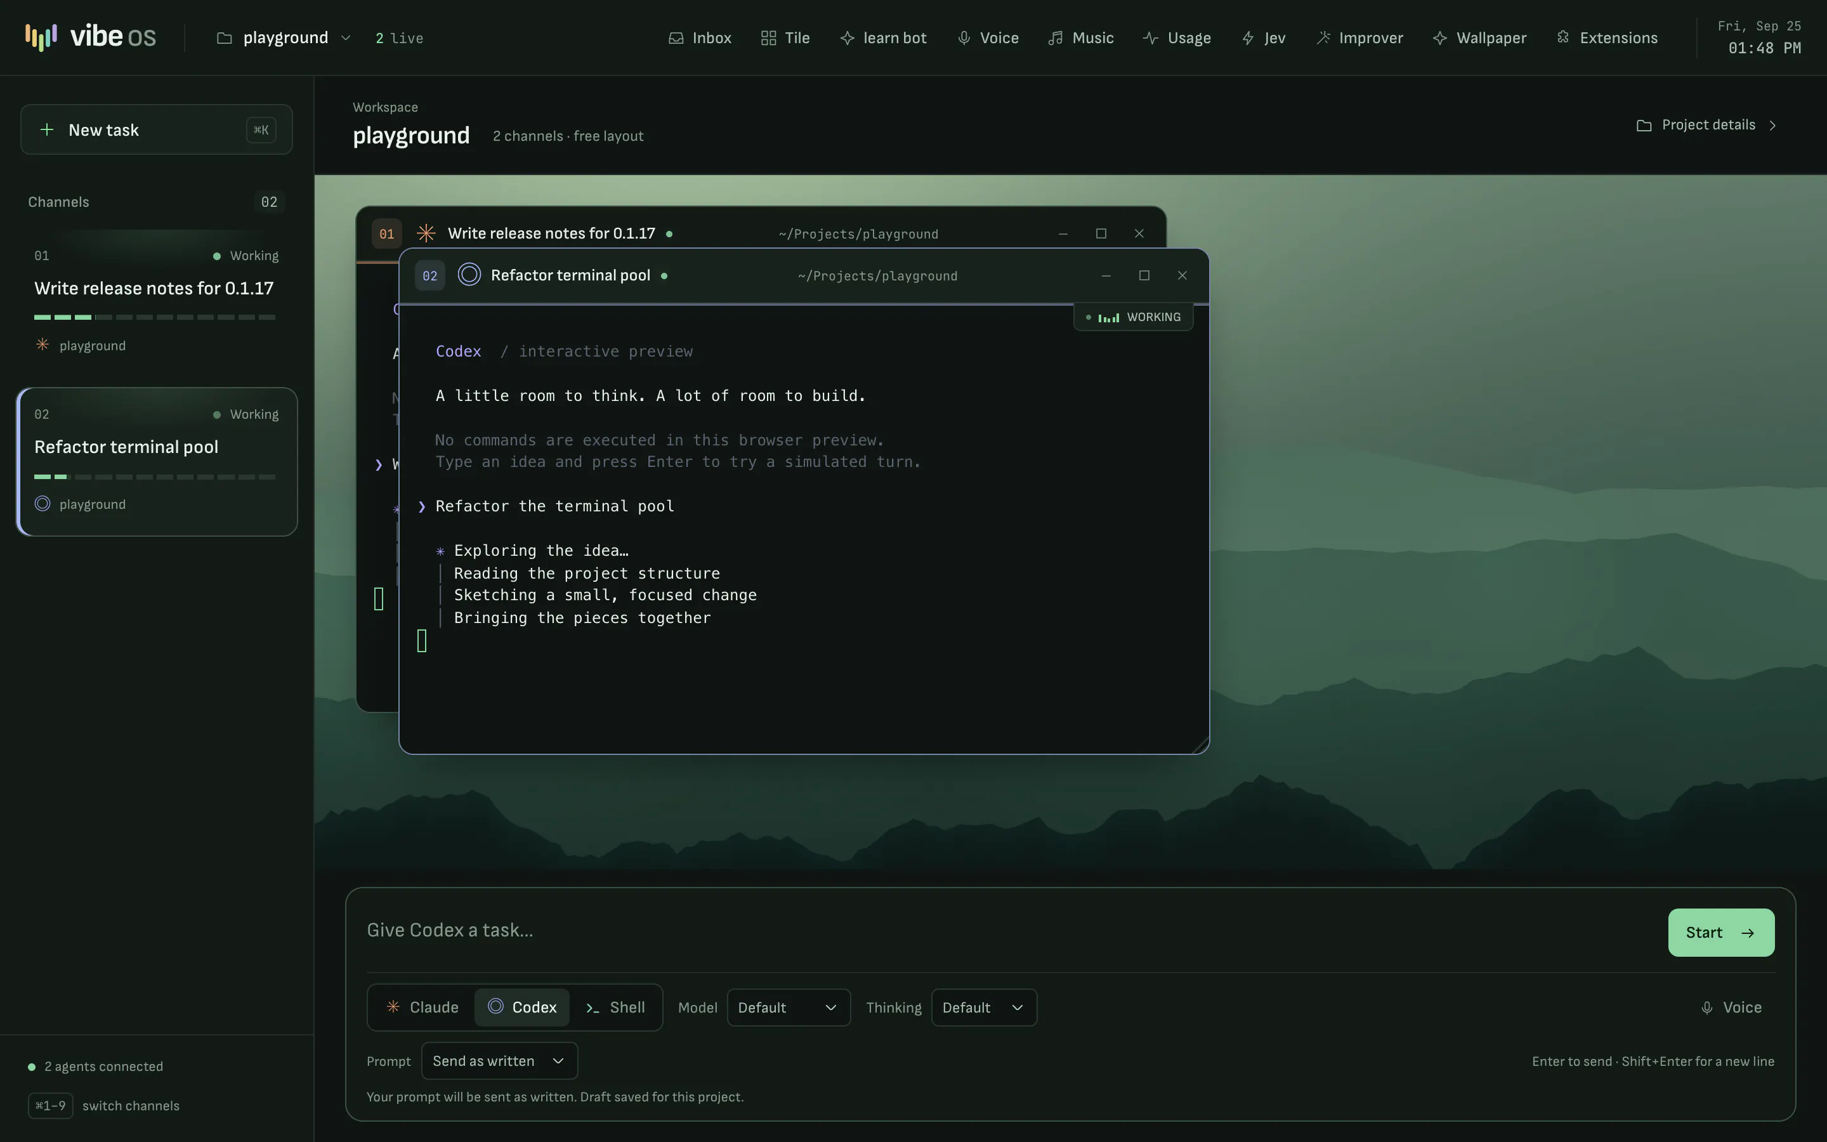
Task: Click the 2 agents connected status
Action: pos(96,1067)
